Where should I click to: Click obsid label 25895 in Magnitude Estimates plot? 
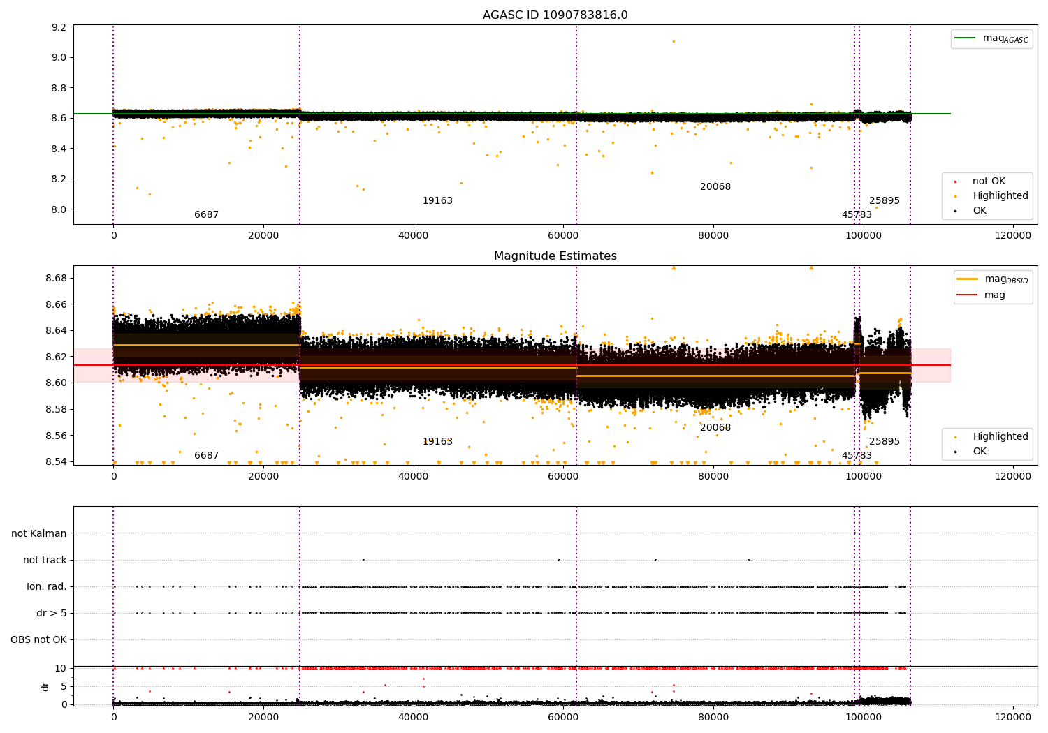click(885, 442)
